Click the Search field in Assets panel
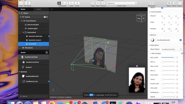This screenshot has width=185, height=104. (34, 96)
